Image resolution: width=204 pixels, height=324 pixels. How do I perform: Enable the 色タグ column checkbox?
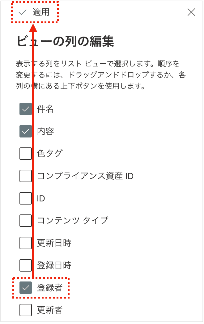(26, 154)
